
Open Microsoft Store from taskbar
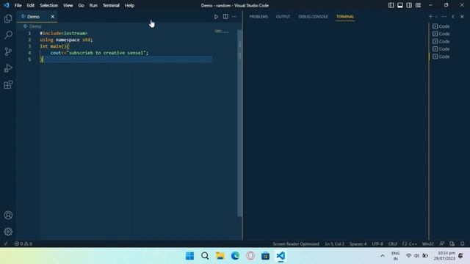[265, 256]
